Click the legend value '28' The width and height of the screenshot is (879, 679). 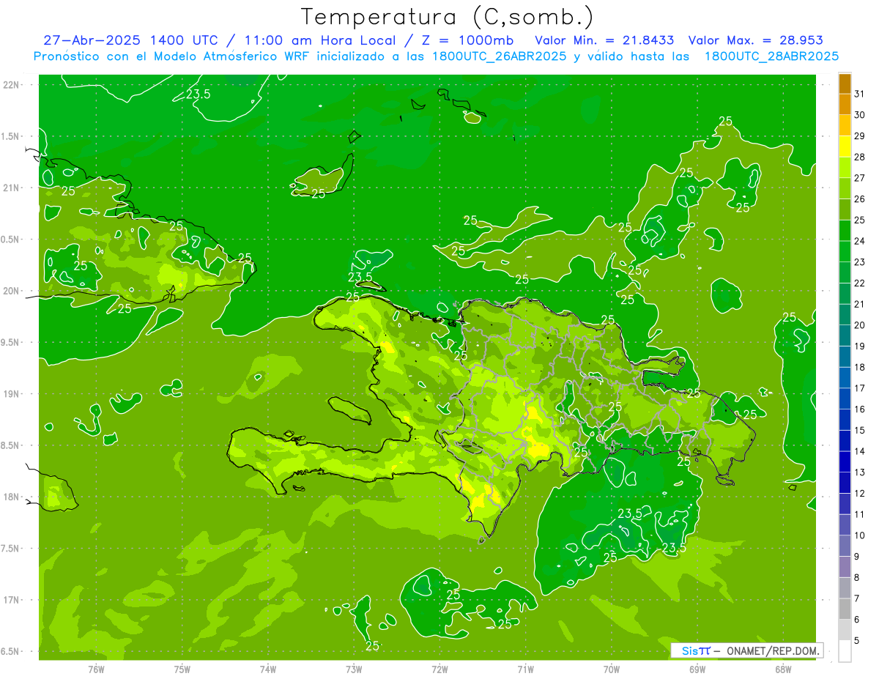pos(860,157)
